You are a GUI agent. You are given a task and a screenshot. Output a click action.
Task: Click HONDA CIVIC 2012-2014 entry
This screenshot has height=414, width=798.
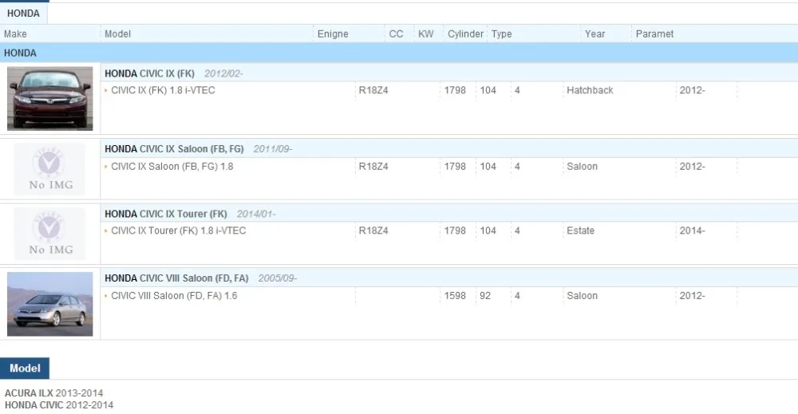coord(59,405)
